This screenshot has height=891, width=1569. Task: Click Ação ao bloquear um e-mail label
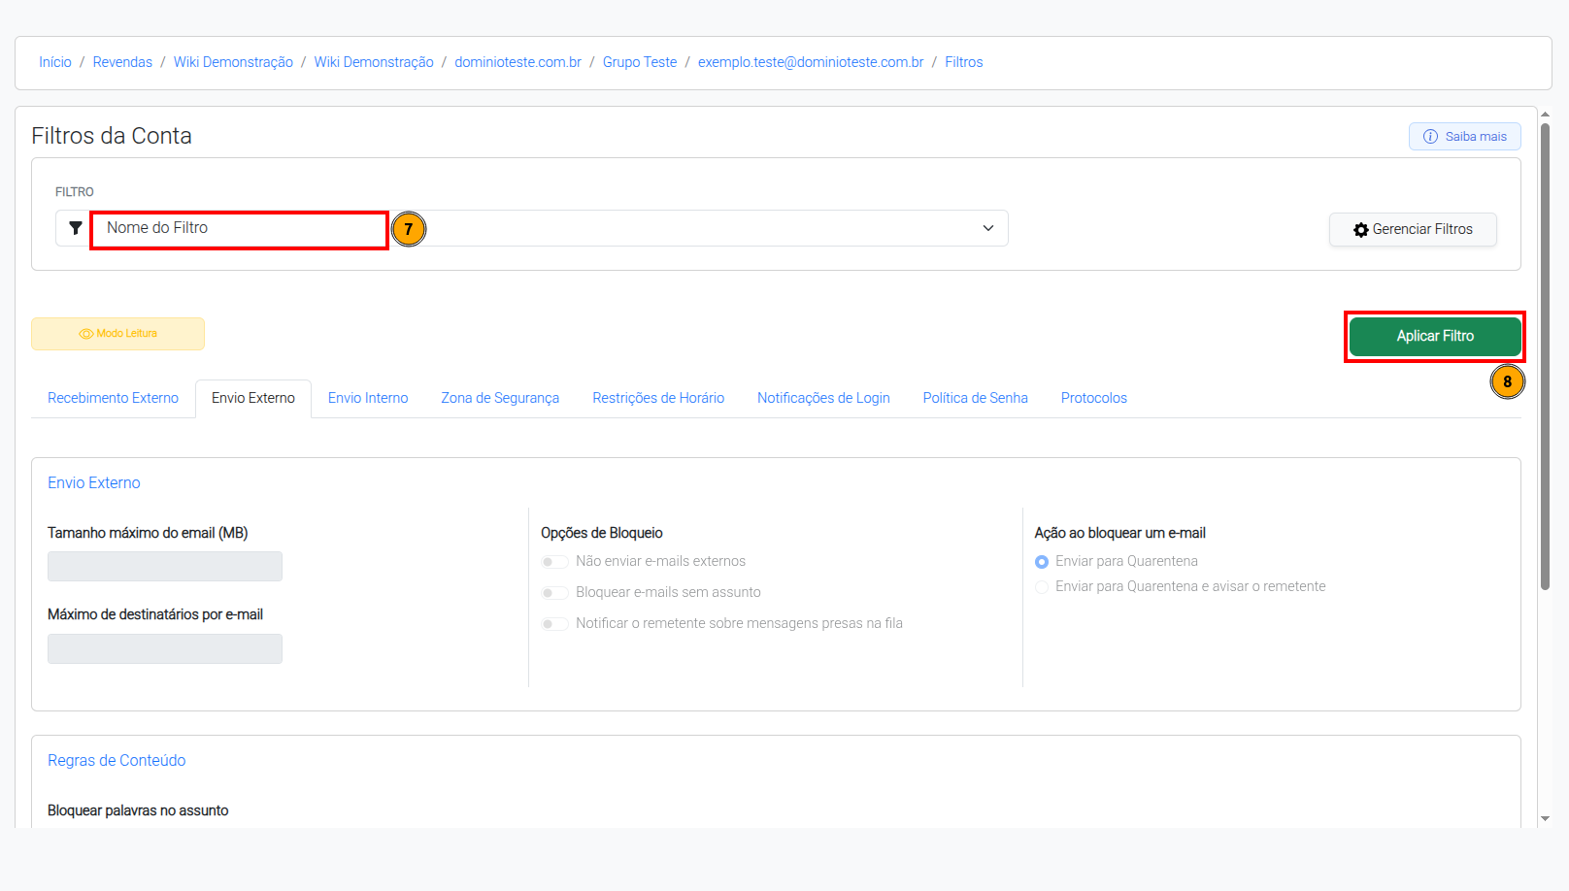(1120, 533)
